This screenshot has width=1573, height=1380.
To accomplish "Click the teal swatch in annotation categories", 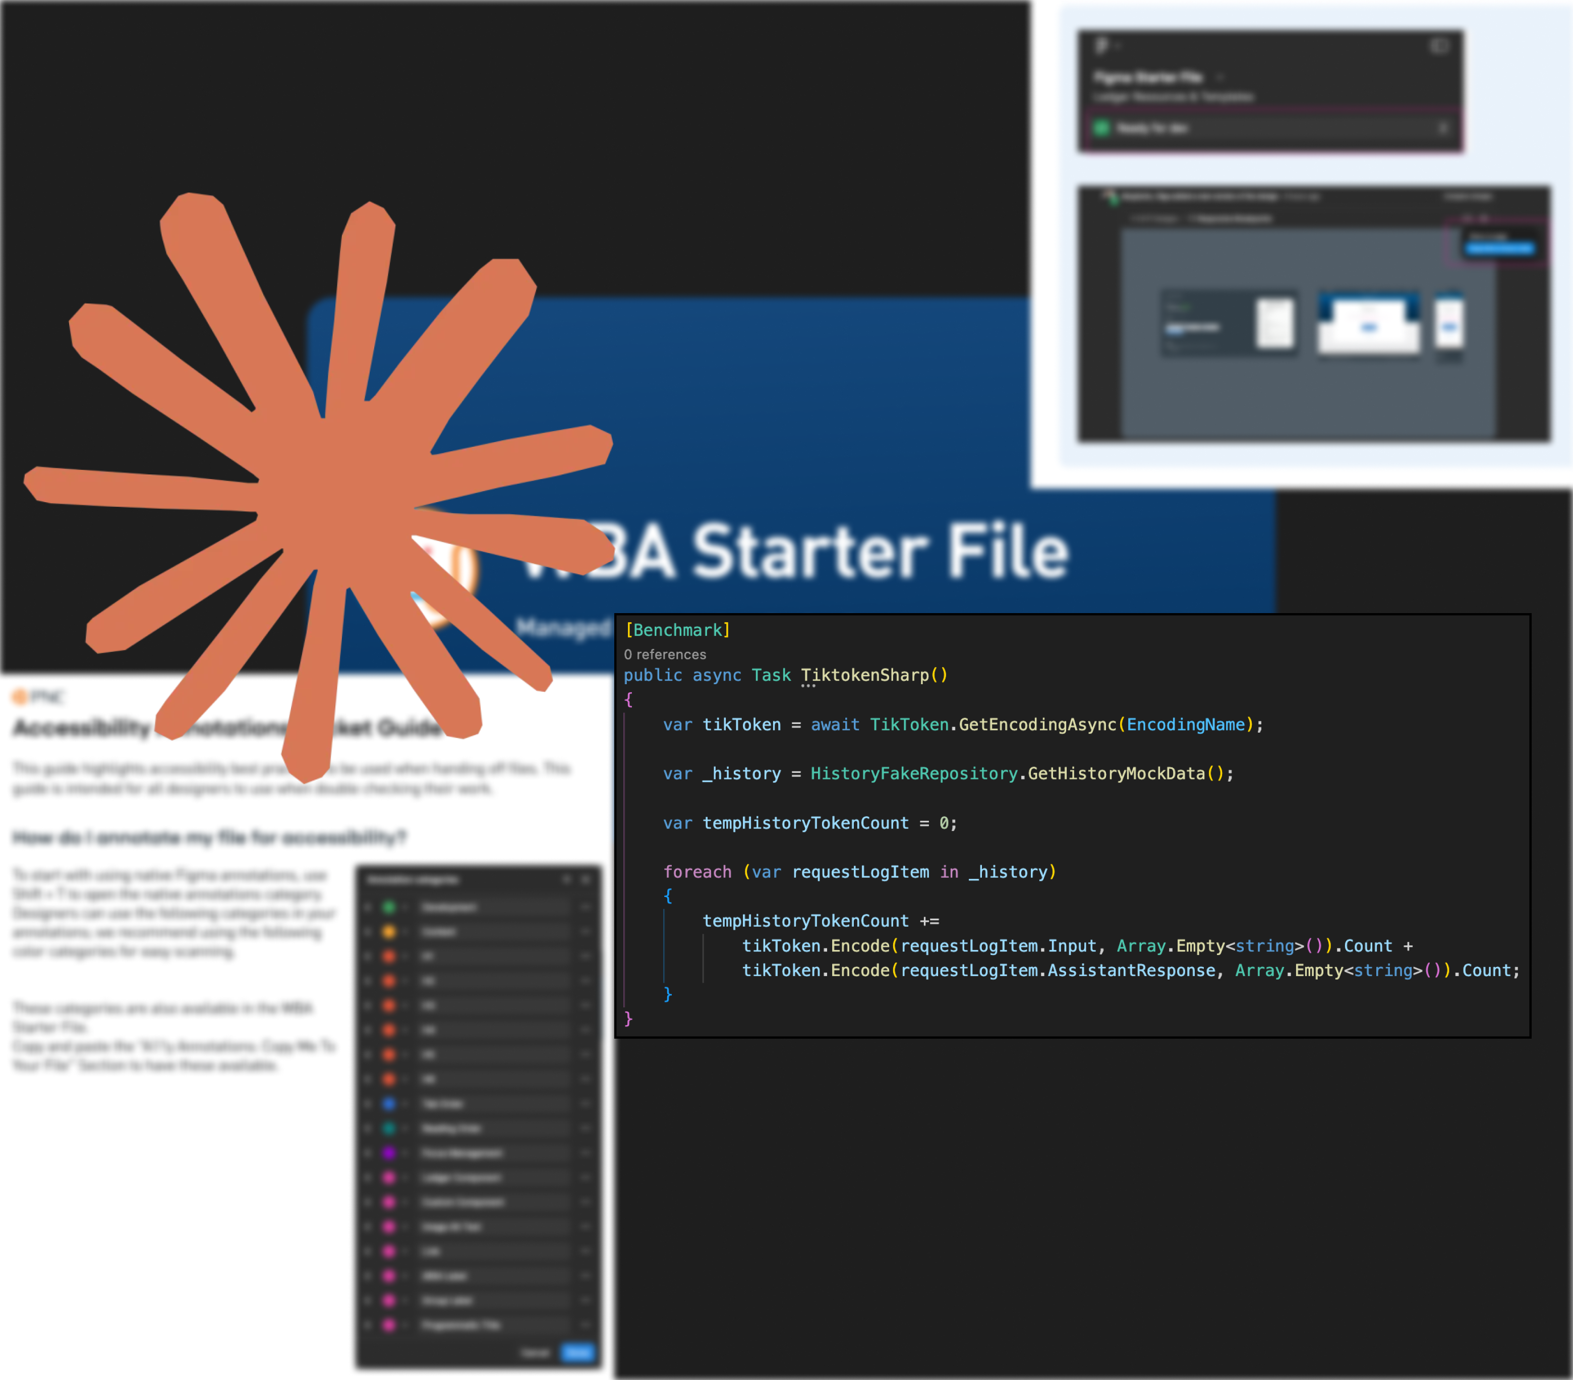I will tap(389, 1128).
